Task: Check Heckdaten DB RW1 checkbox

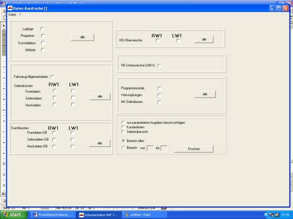Action: 54,146
